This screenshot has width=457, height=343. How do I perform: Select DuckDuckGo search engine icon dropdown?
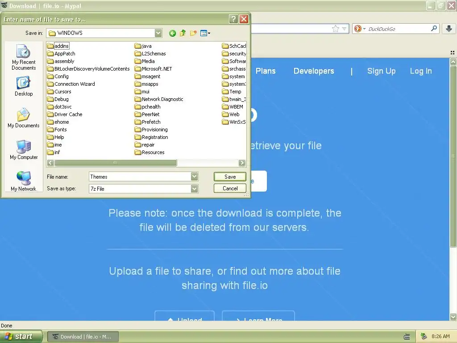[360, 29]
